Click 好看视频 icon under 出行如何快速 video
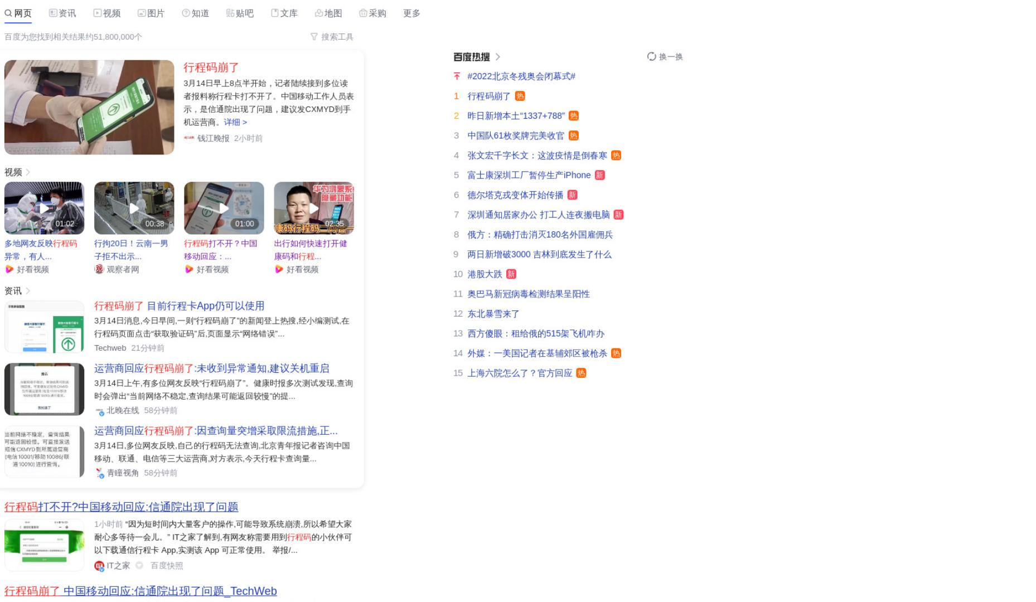 click(279, 269)
